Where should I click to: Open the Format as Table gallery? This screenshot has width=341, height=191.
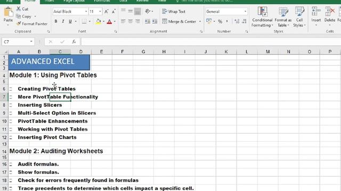(283, 17)
